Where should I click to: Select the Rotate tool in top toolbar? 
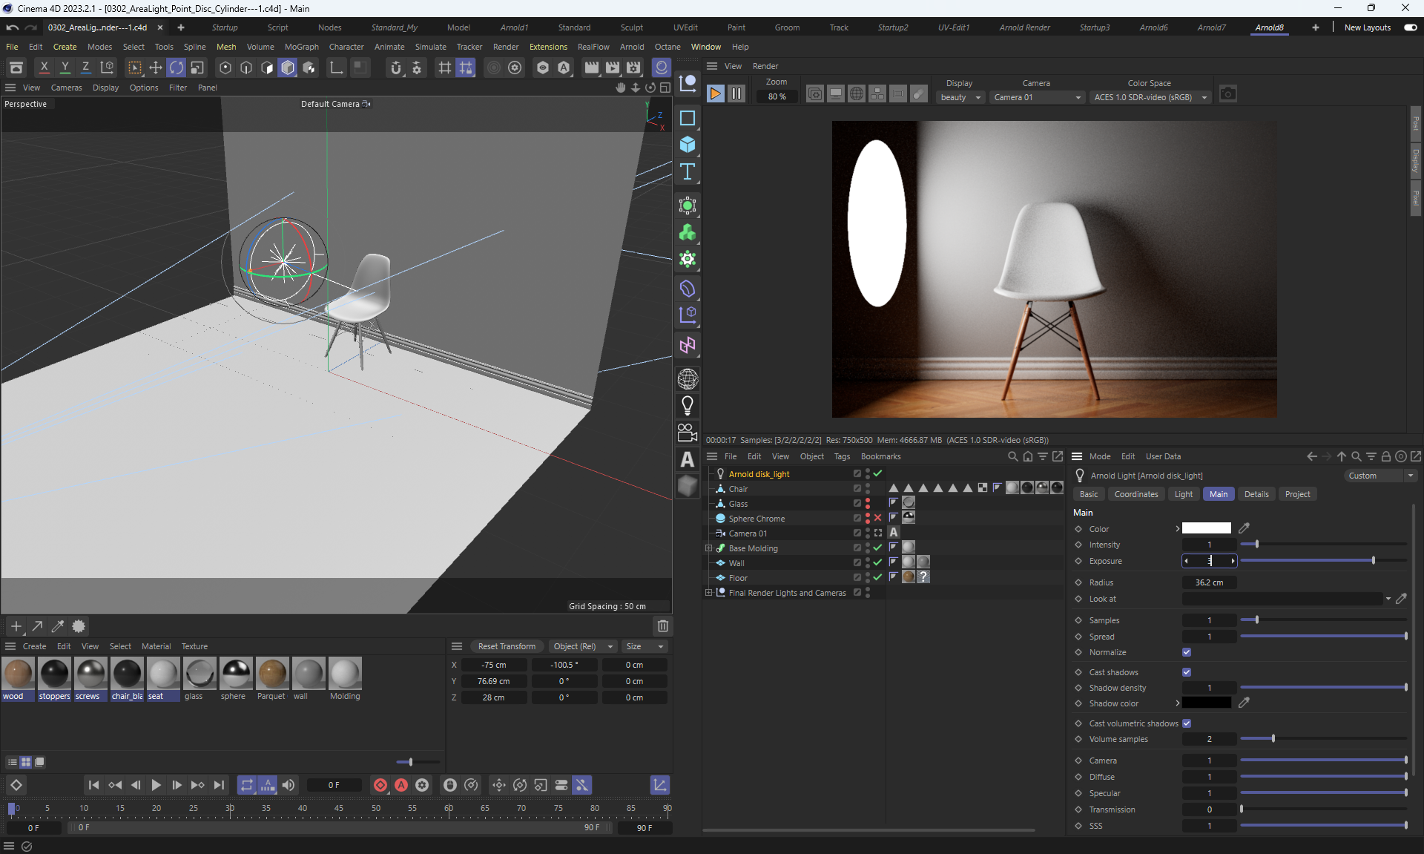pyautogui.click(x=176, y=68)
